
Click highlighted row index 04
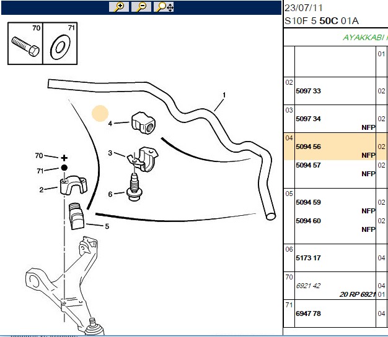click(x=289, y=138)
